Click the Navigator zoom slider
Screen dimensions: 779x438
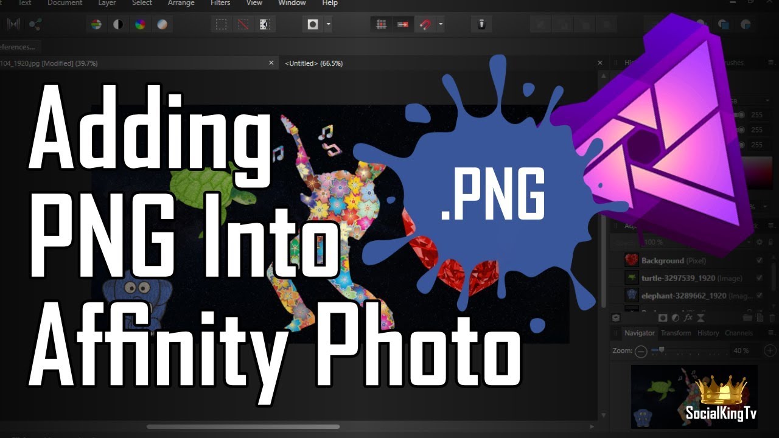pos(688,350)
